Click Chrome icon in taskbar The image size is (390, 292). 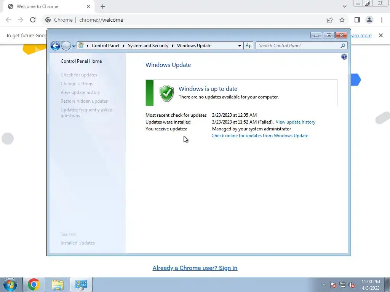pyautogui.click(x=34, y=284)
